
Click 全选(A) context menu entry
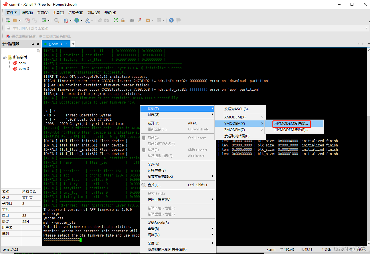(177, 164)
